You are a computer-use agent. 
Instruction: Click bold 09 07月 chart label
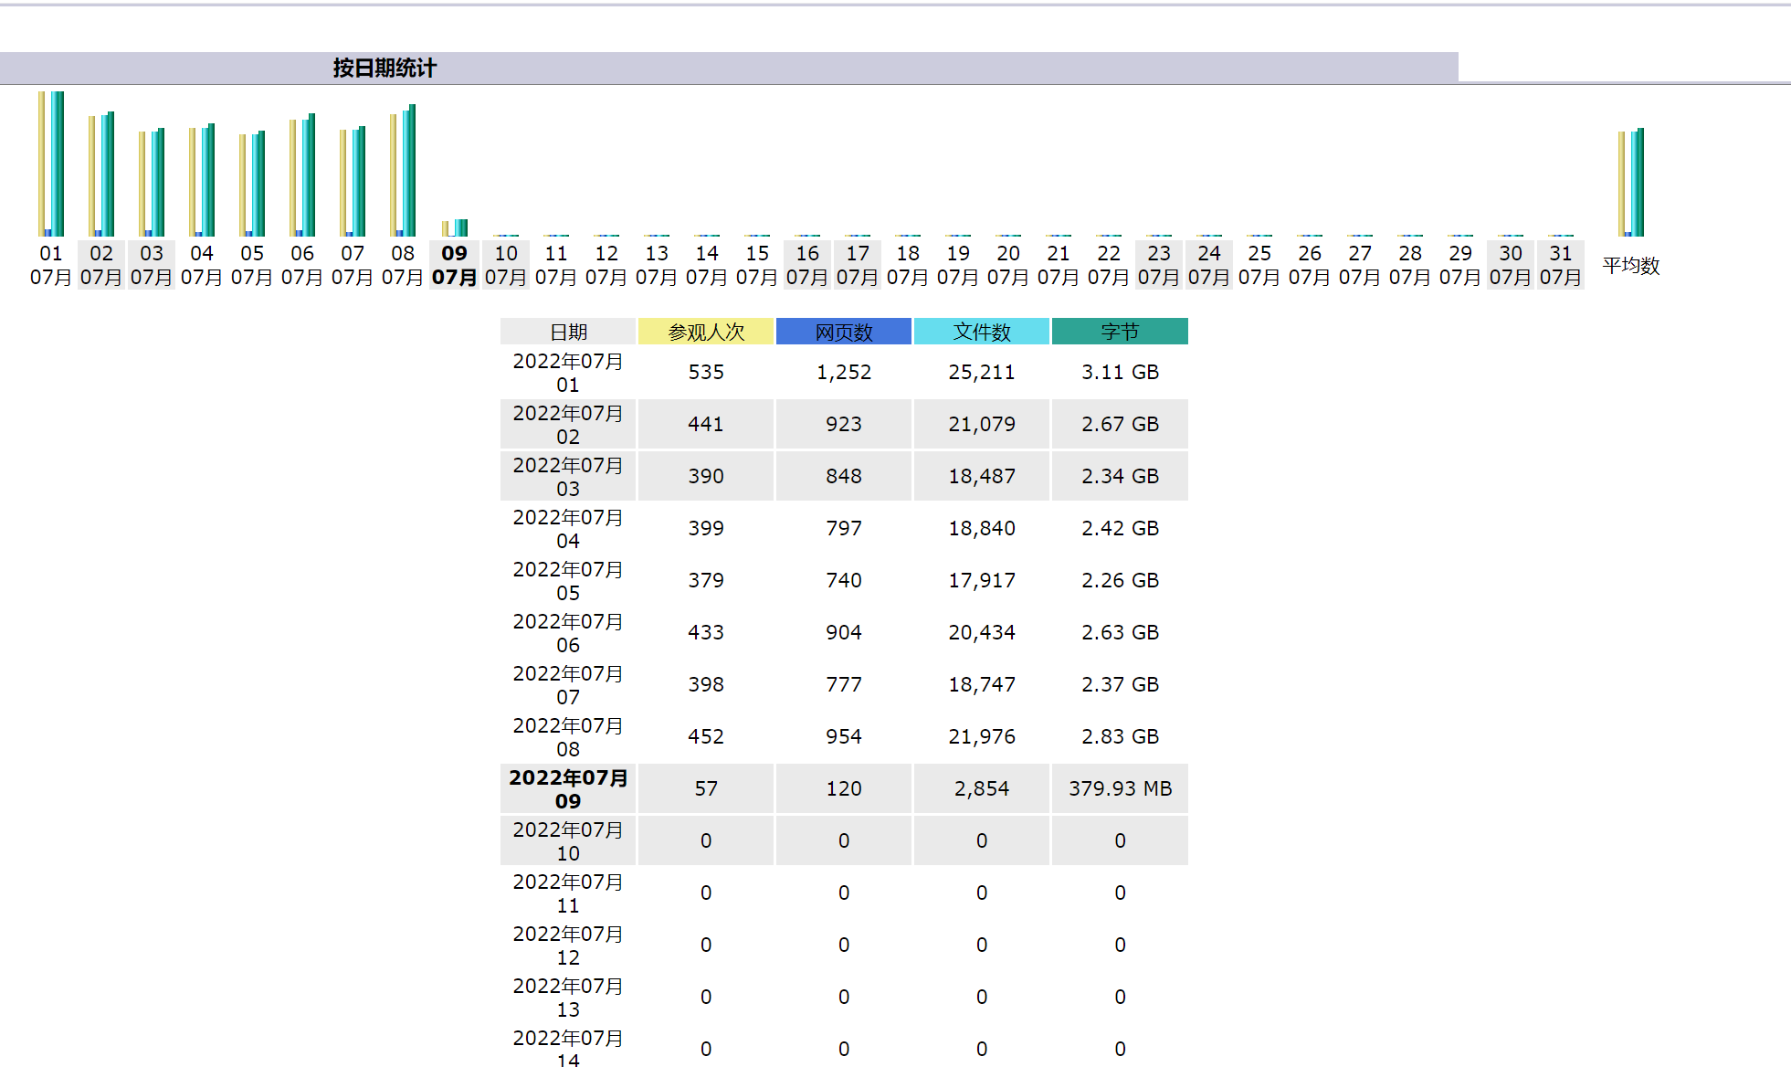coord(454,265)
